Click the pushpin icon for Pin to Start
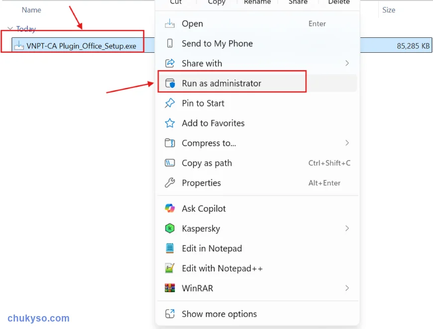The height and width of the screenshot is (329, 433). [x=170, y=103]
